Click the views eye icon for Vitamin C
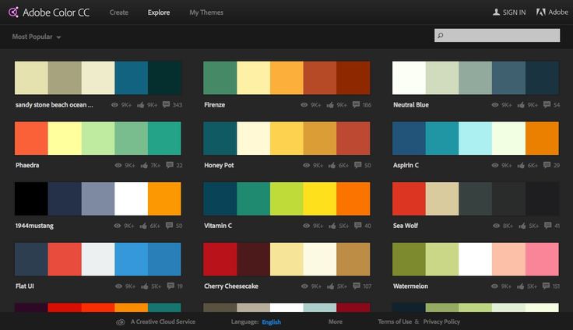The image size is (573, 330). [306, 226]
